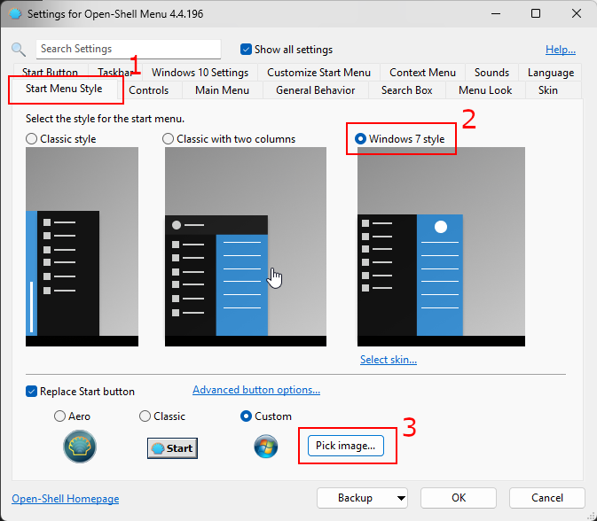The width and height of the screenshot is (597, 521).
Task: Toggle Replace Start button checkbox
Action: pyautogui.click(x=32, y=392)
